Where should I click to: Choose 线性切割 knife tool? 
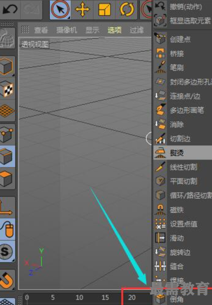pos(182,167)
